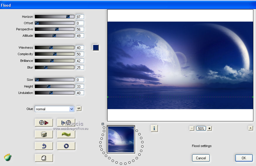Image resolution: width=256 pixels, height=166 pixels.
Task: Click the load preset disc-and-play button
Action: tap(44, 123)
